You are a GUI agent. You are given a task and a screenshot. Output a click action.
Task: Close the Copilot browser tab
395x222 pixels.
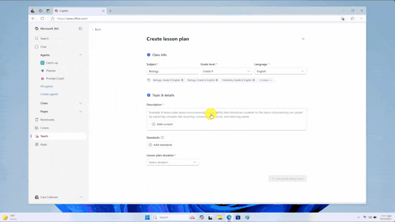[x=103, y=11]
